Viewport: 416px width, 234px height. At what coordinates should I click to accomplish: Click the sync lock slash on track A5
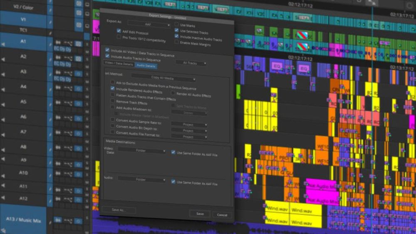[50, 105]
